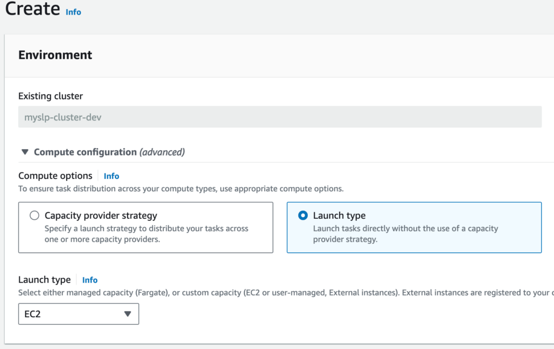Click the Compute configuration (advanced) header text
This screenshot has height=349, width=554.
click(109, 152)
